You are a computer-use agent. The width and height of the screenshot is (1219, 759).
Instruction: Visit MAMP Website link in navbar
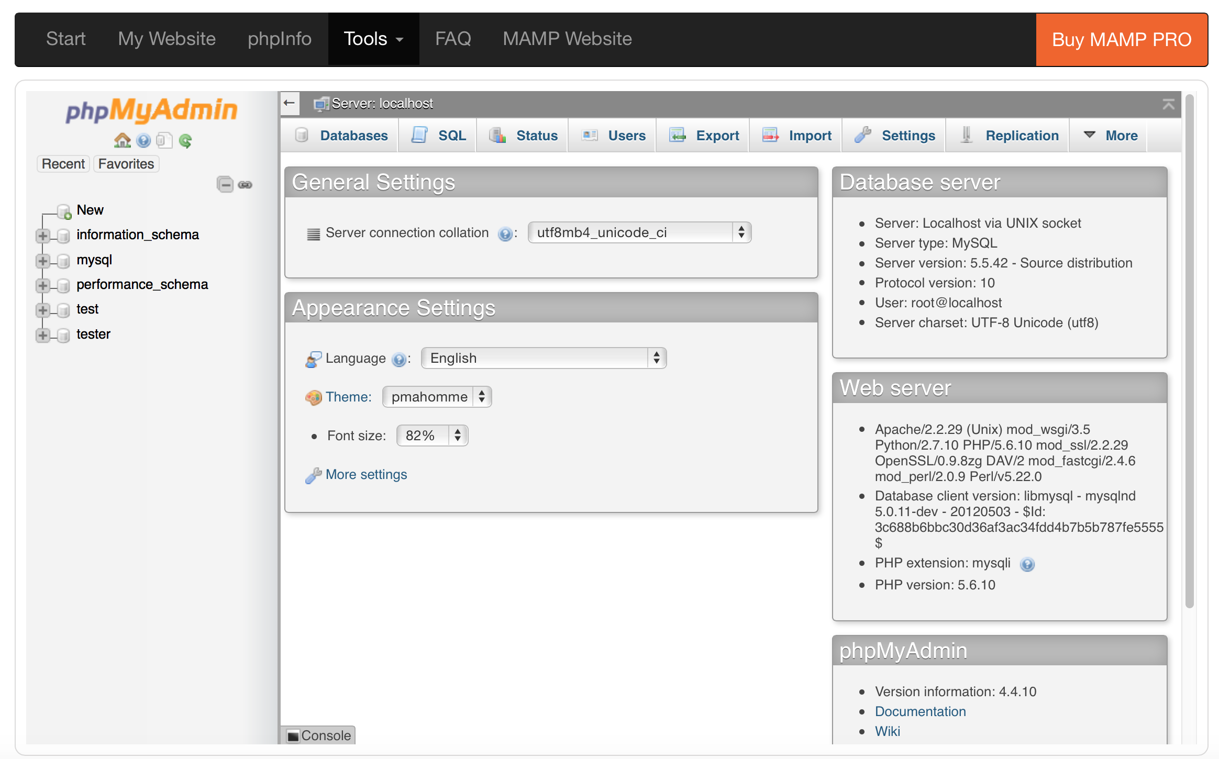(x=567, y=39)
